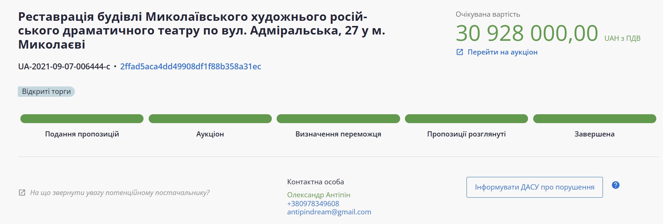
Task: Open tender hash link 2ffad5aca4dd49908df1f88b358a31ec
Action: 190,67
